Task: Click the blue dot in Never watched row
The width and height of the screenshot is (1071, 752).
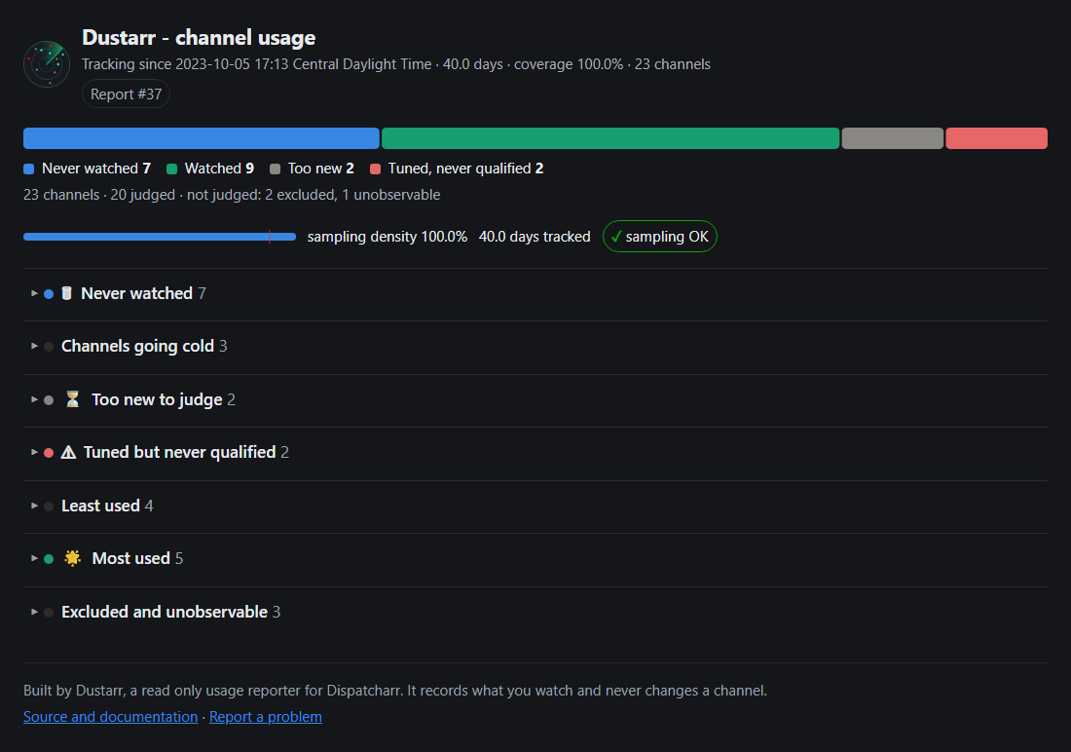Action: point(49,294)
